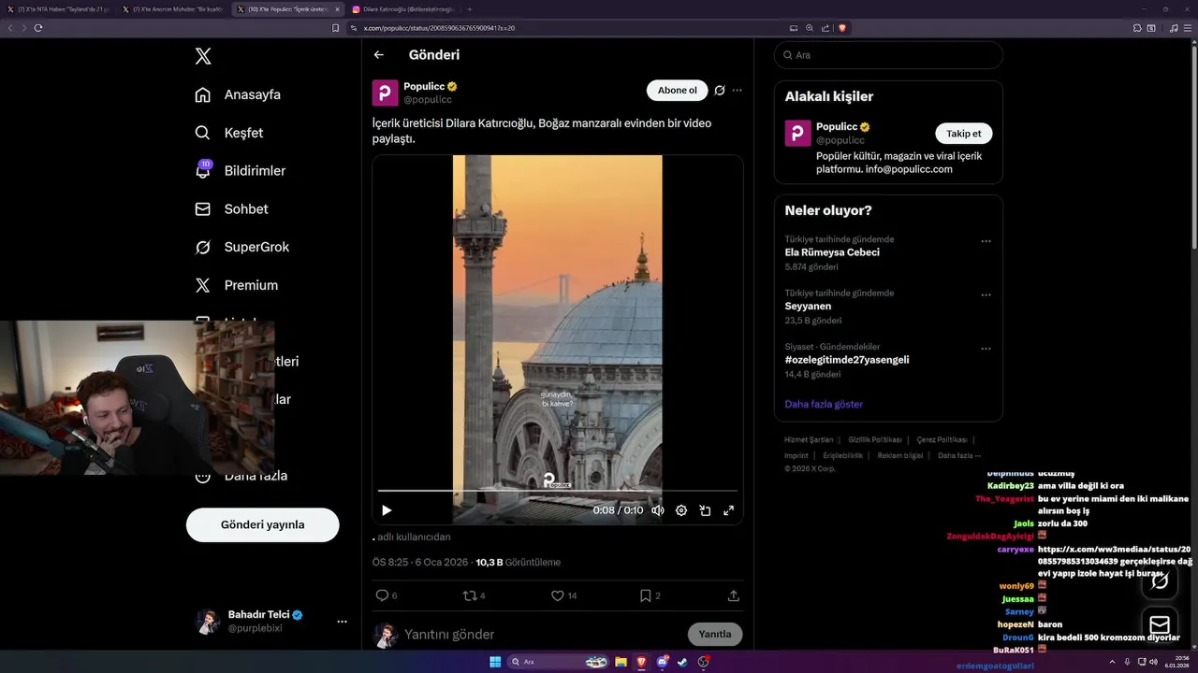
Task: Click the Ara search box
Action: (888, 55)
